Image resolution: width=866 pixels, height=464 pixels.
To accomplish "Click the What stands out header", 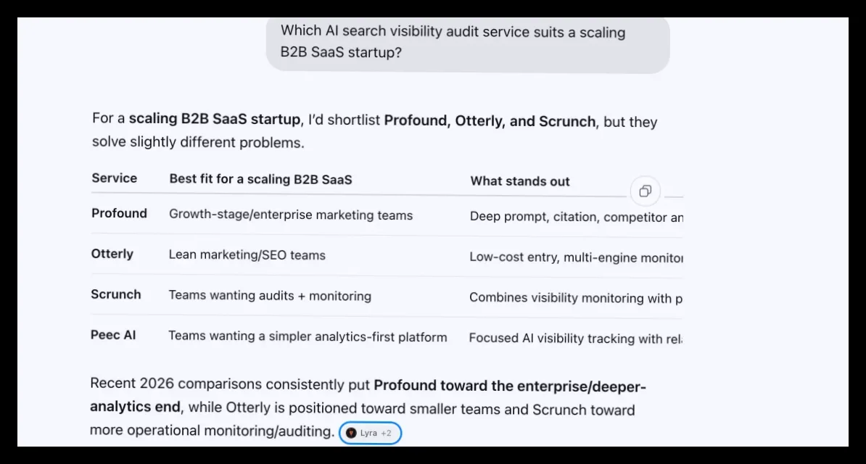I will coord(520,181).
